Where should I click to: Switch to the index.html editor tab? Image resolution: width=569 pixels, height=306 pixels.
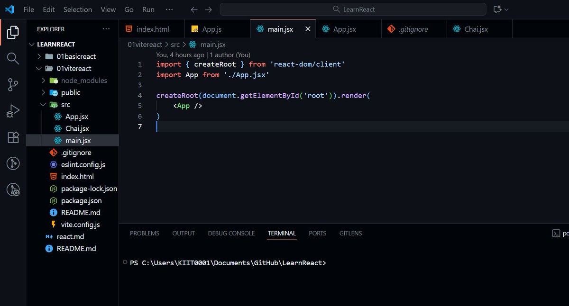[152, 29]
